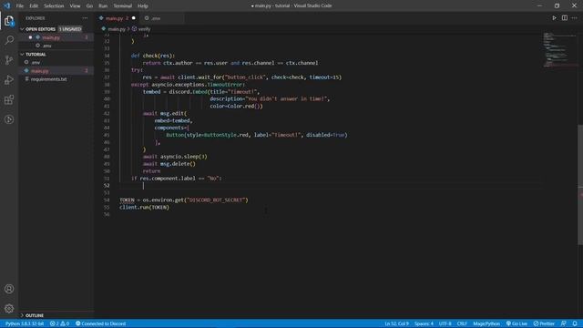583x328 pixels.
Task: Open the Source Control view
Action: pyautogui.click(x=9, y=60)
